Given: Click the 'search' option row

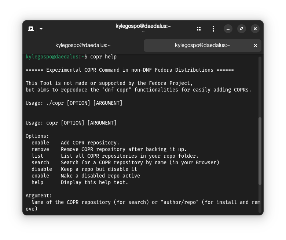Looking at the screenshot, I should pyautogui.click(x=125, y=162).
